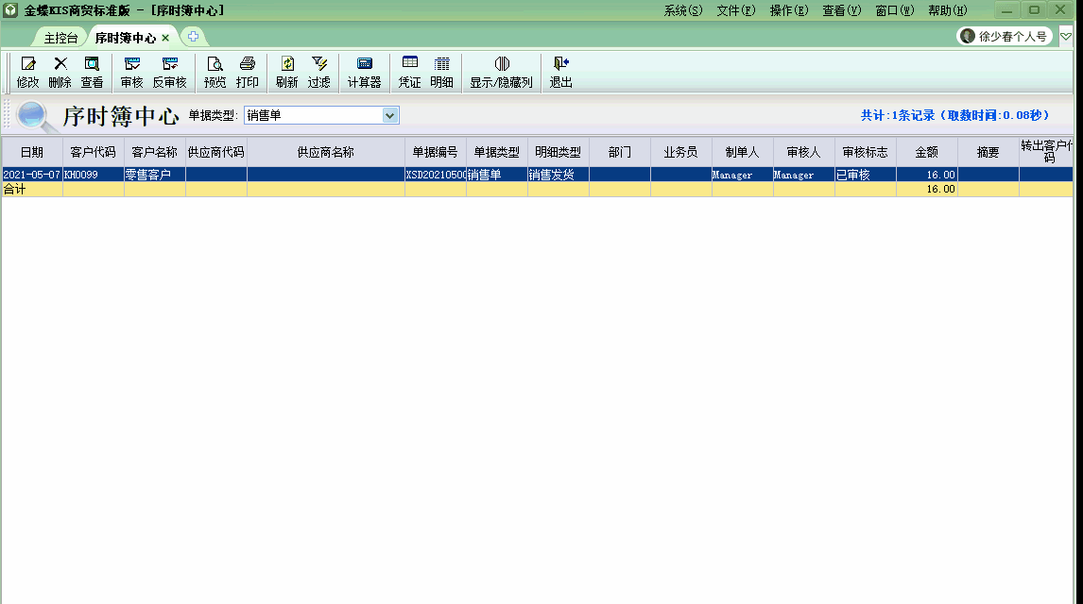Click the 退出 (Exit) icon
Viewport: 1083px width, 604px height.
click(562, 72)
